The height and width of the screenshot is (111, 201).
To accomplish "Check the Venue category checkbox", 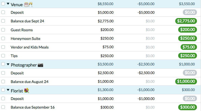I will [3, 4].
